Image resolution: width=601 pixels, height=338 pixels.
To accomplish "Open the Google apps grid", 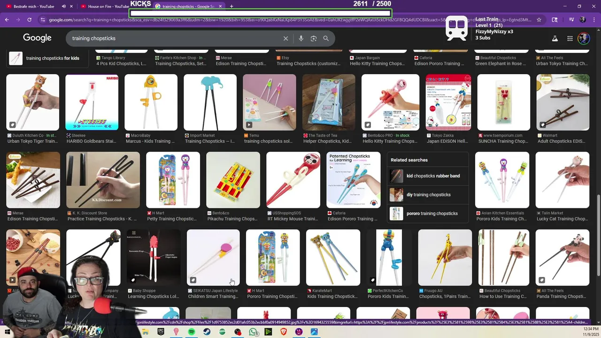I will [x=570, y=38].
